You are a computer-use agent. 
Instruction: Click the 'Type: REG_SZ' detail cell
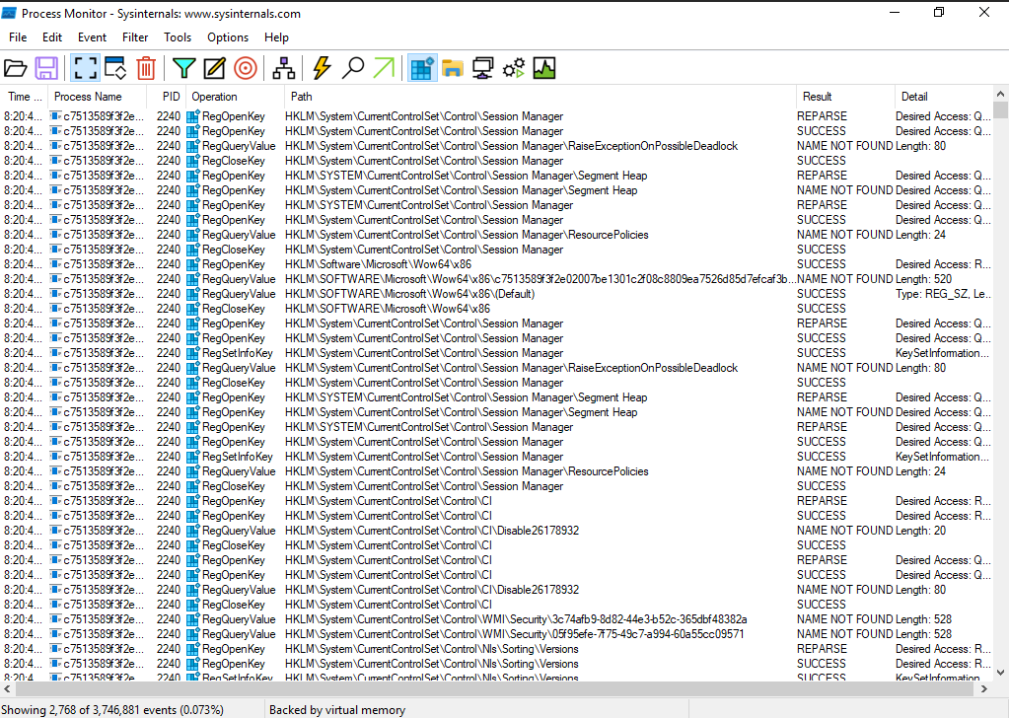[x=943, y=294]
